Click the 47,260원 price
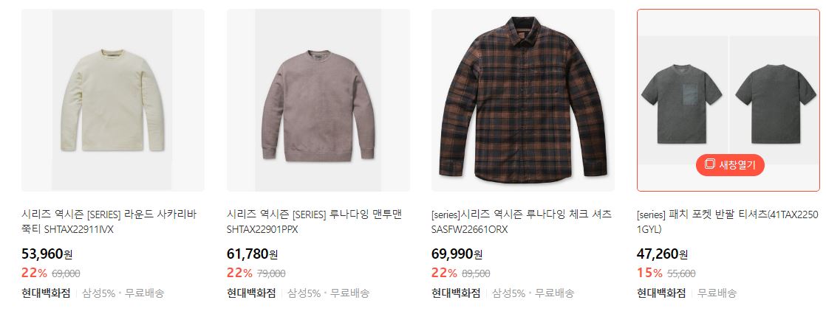The image size is (826, 314). [662, 254]
